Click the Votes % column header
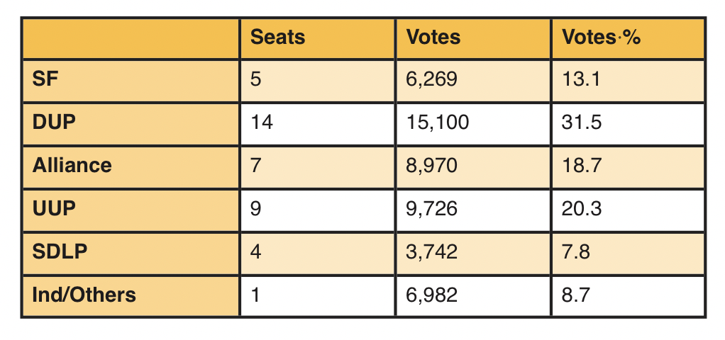 tap(602, 38)
